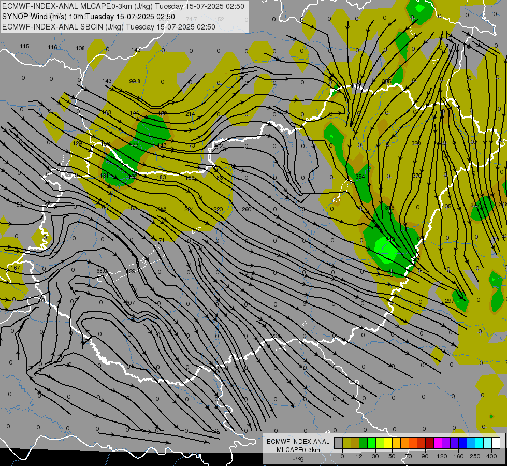Select map value 68.0
The image size is (507, 466).
pos(102,271)
